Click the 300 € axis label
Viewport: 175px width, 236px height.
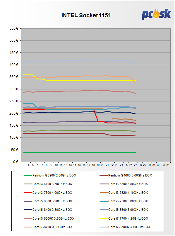pyautogui.click(x=14, y=89)
